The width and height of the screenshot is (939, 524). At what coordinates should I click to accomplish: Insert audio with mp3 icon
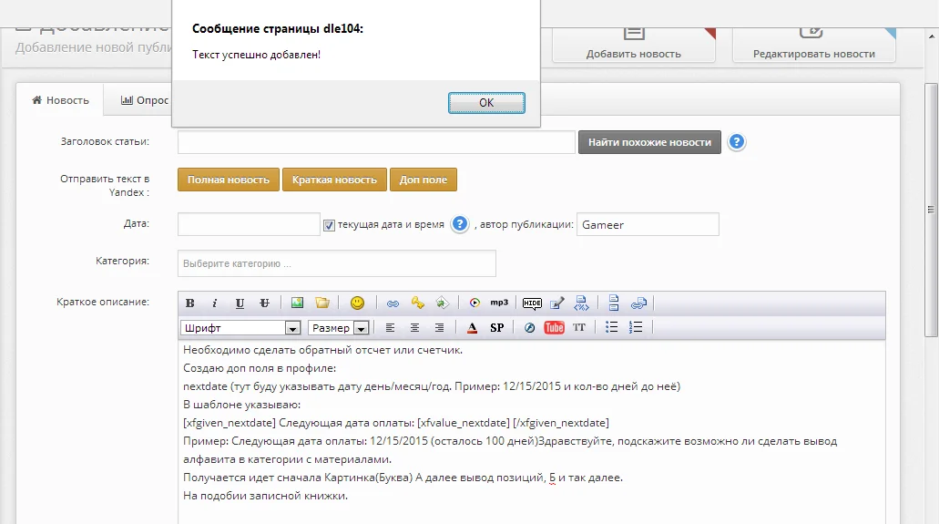[x=499, y=303]
